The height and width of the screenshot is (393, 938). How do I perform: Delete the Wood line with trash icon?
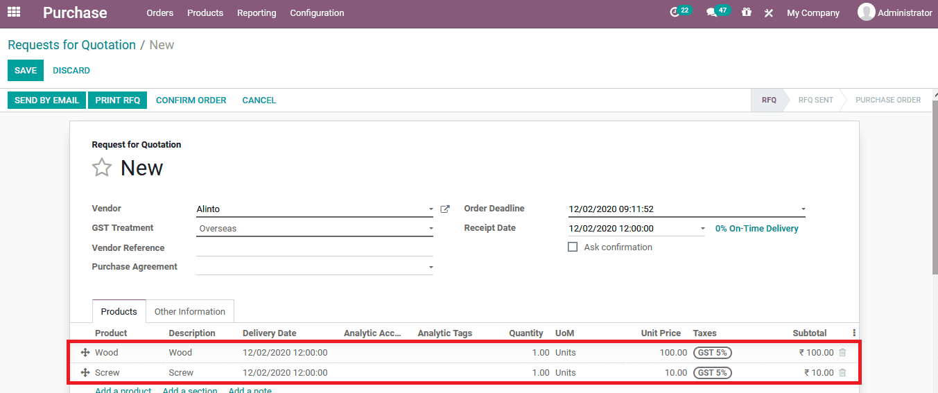(842, 352)
